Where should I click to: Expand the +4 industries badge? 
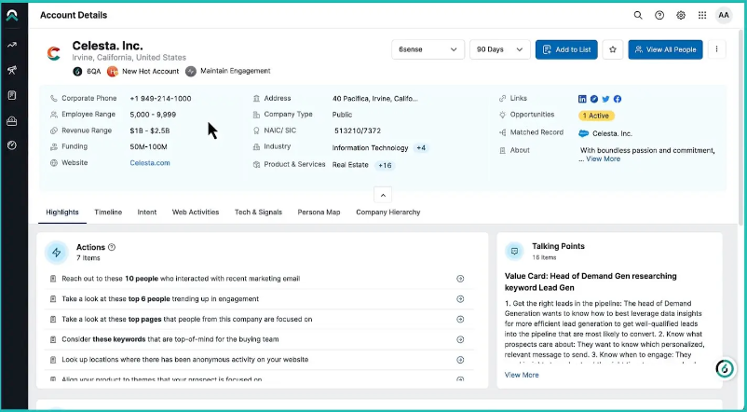(421, 148)
